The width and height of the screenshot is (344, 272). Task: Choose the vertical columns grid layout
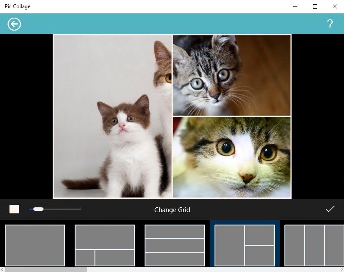pos(314,245)
